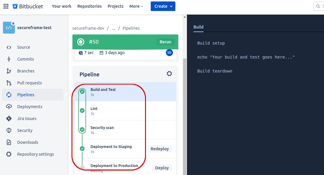Image resolution: width=324 pixels, height=175 pixels.
Task: Open the Projects menu item
Action: click(115, 6)
